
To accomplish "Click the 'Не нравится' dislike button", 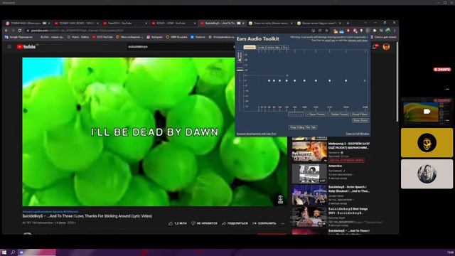I will (204, 223).
